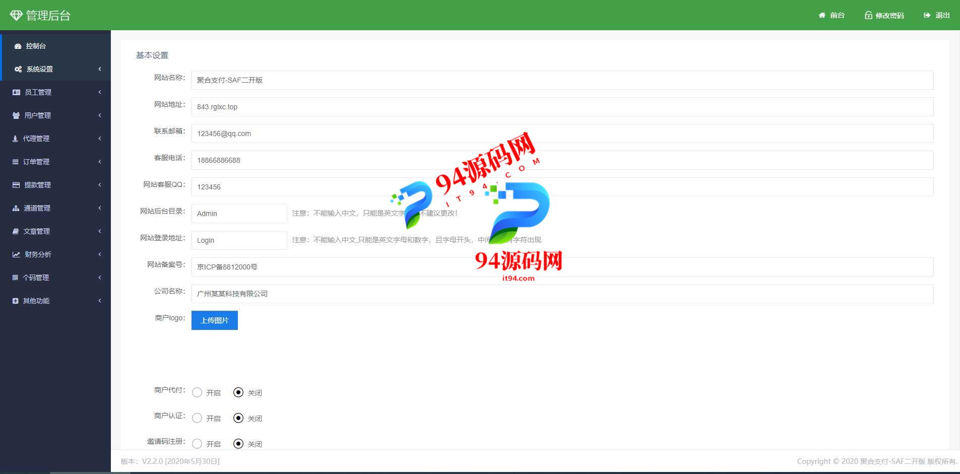Expand the 财务分析 chevron

(100, 254)
